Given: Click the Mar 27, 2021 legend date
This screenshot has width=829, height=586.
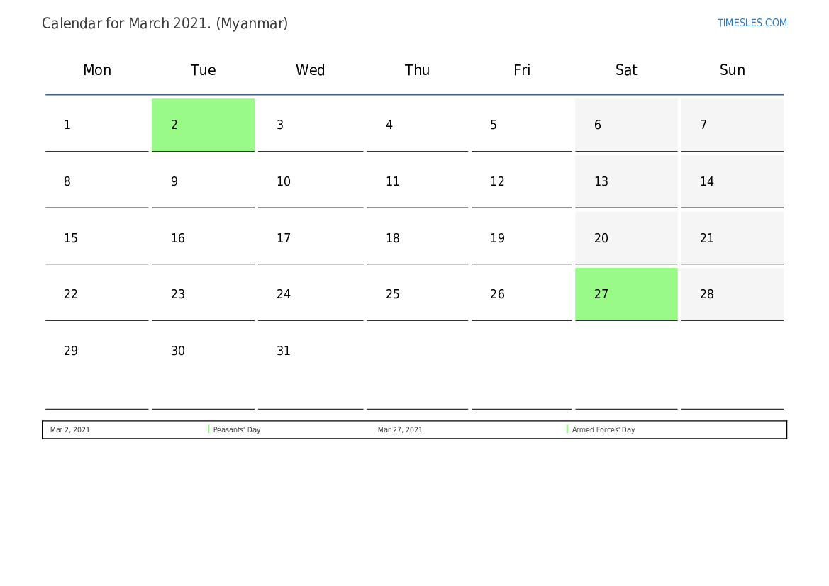Looking at the screenshot, I should pyautogui.click(x=400, y=429).
